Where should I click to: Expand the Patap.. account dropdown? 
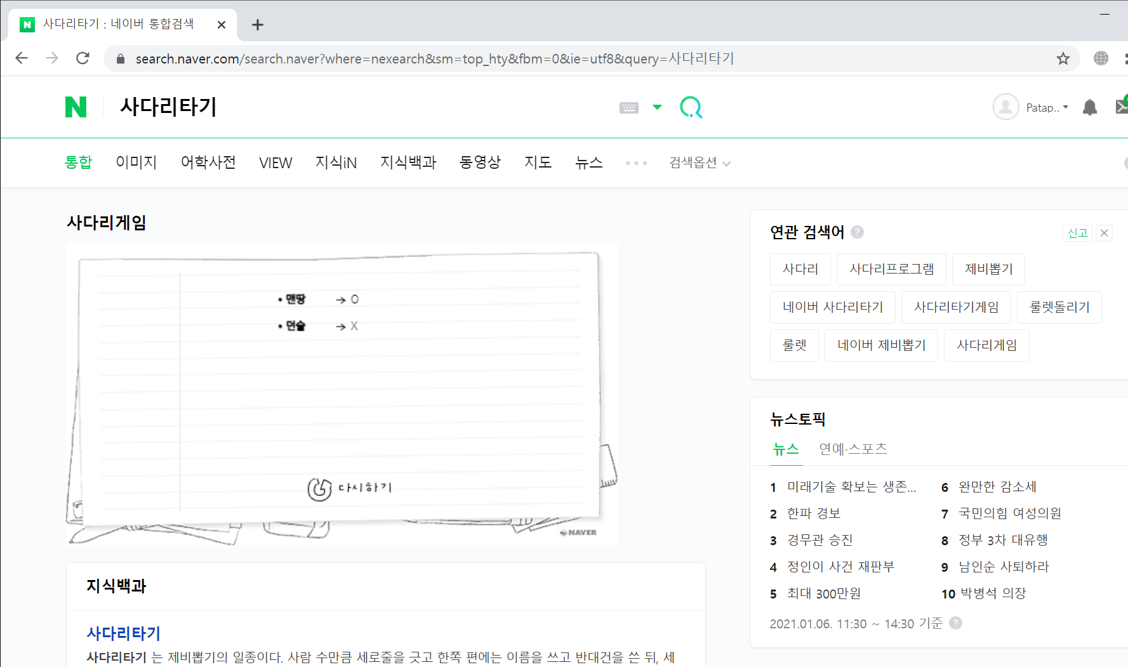1047,107
